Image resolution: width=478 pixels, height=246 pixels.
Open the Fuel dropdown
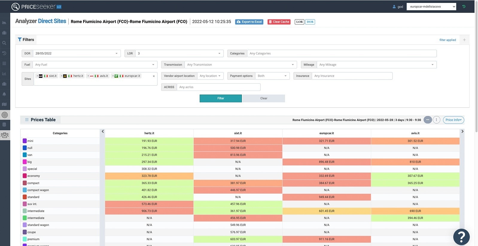tap(95, 65)
